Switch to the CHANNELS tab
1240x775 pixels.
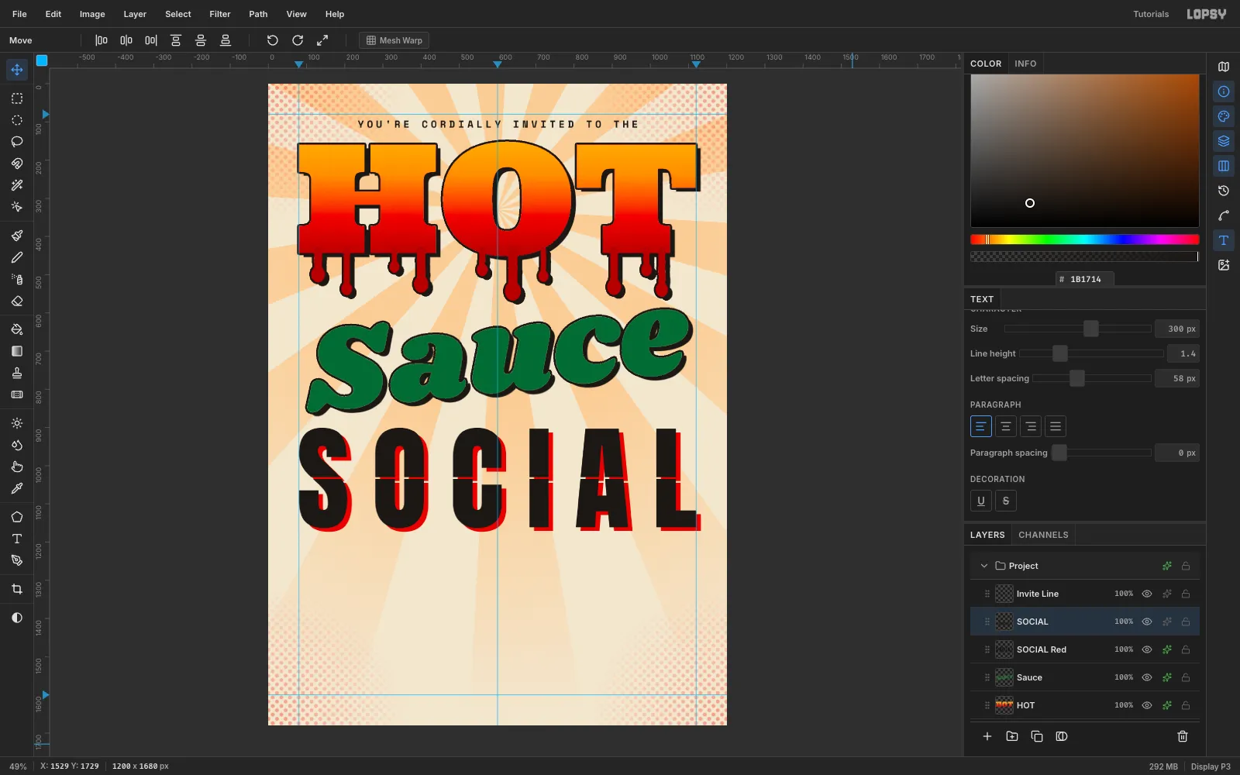(1043, 535)
